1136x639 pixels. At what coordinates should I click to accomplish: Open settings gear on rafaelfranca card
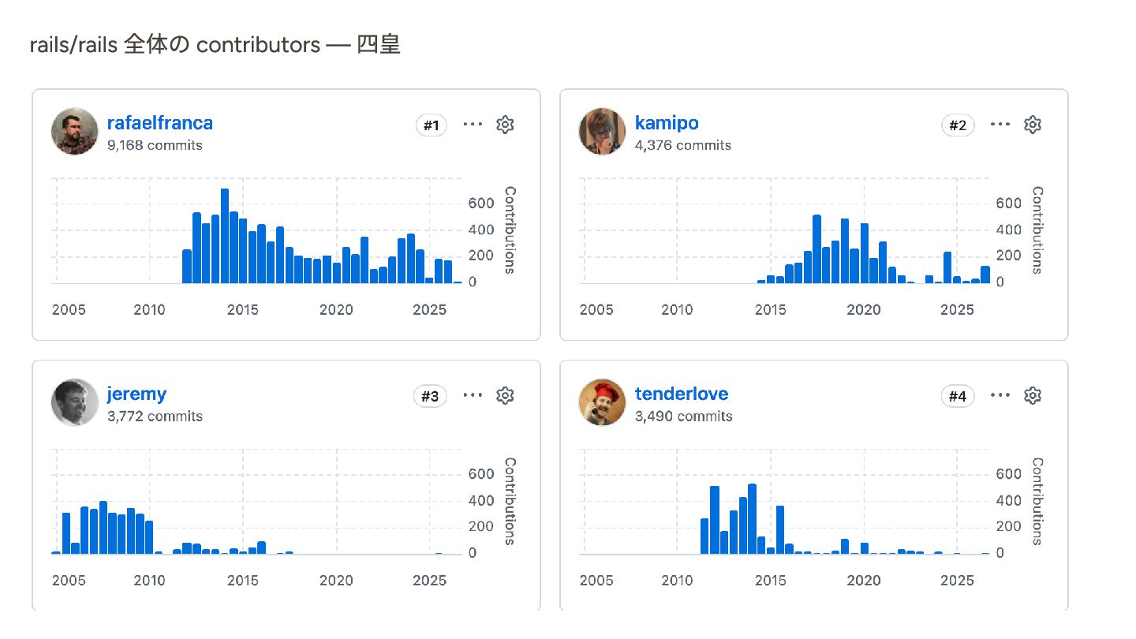(505, 125)
